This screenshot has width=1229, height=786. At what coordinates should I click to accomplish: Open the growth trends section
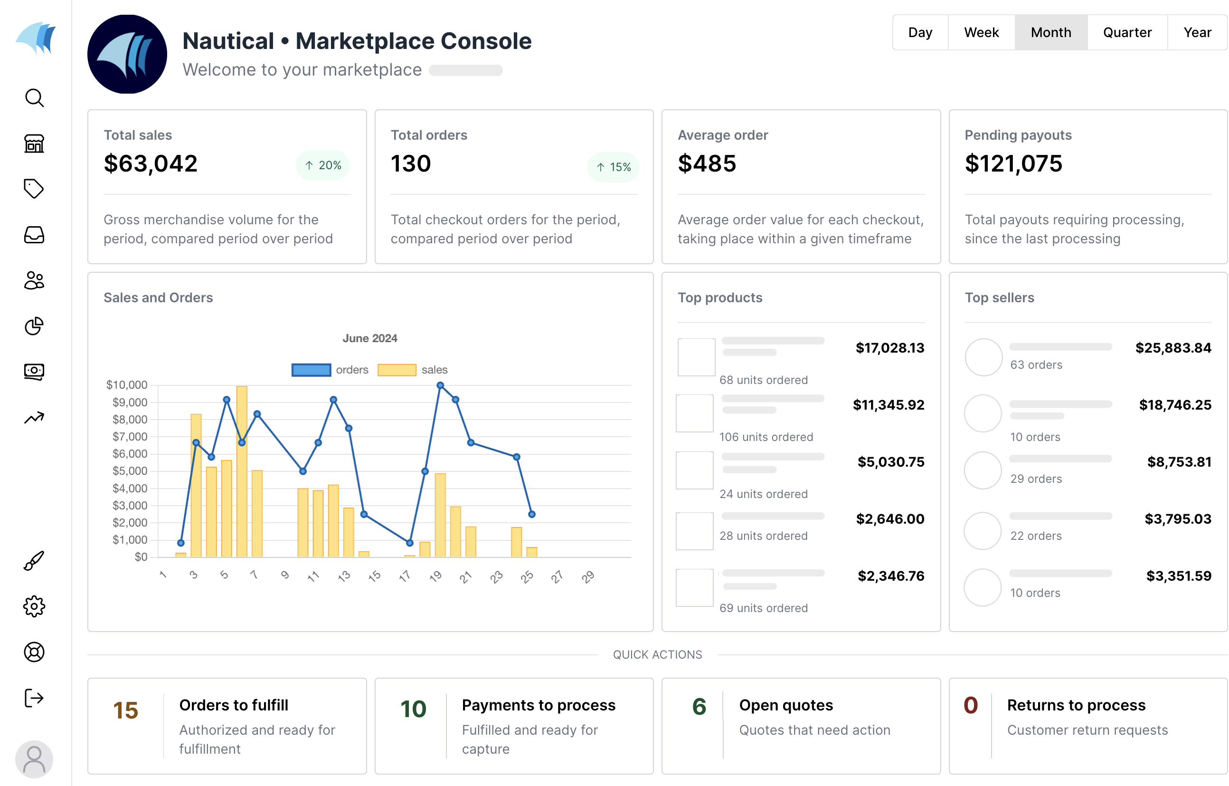[x=34, y=417]
